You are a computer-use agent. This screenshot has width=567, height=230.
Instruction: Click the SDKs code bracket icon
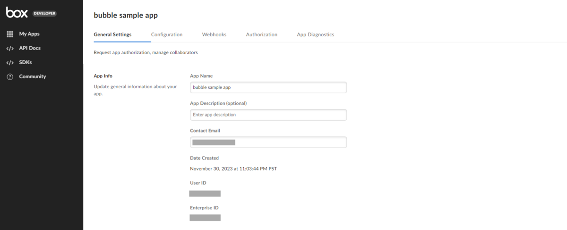(10, 62)
